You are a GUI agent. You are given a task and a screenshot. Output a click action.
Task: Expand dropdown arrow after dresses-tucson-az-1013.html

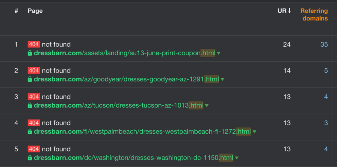(207, 105)
